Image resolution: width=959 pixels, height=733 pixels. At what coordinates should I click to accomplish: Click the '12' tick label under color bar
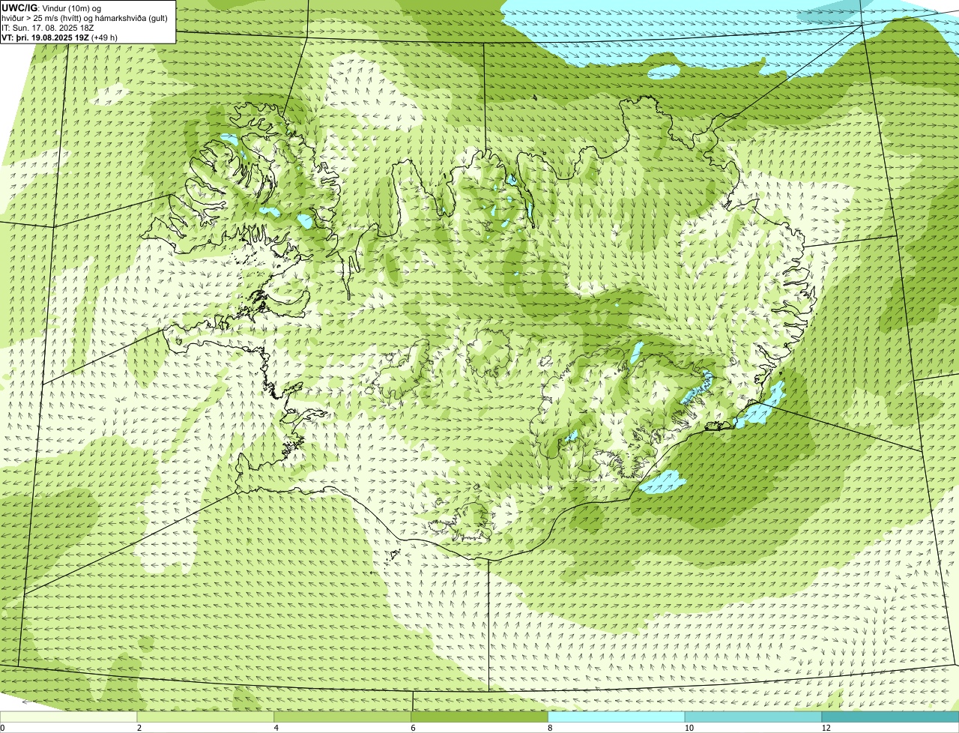point(826,728)
